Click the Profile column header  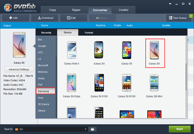coord(117,25)
